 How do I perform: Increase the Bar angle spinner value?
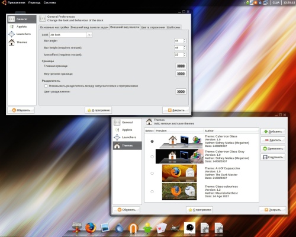coord(185,40)
